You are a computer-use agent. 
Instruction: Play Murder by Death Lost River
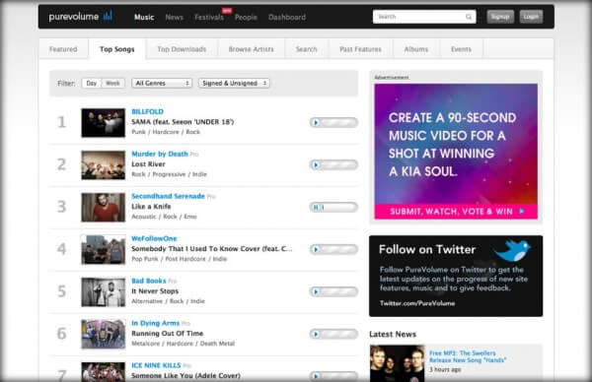point(316,164)
